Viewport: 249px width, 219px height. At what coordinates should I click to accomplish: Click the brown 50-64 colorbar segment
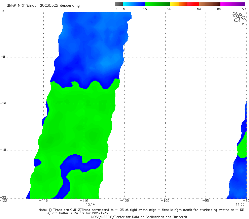coord(210,4)
